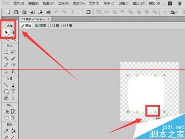The width and height of the screenshot is (185, 139).
Task: Choose the Lasso tool
Action: tap(13, 52)
